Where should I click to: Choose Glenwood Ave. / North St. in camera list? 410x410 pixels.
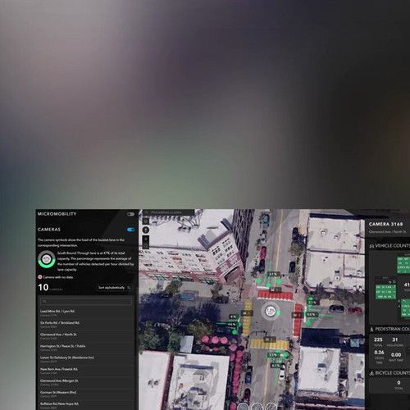click(86, 336)
